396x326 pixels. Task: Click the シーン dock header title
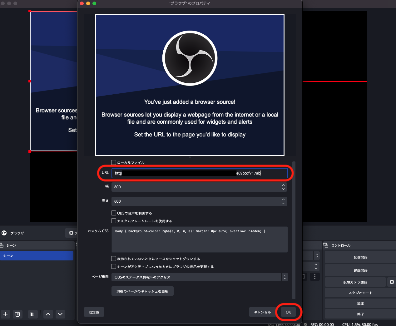[x=11, y=245]
